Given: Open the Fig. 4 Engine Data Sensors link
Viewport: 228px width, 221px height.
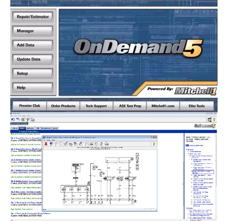Looking at the screenshot, I should (26, 138).
